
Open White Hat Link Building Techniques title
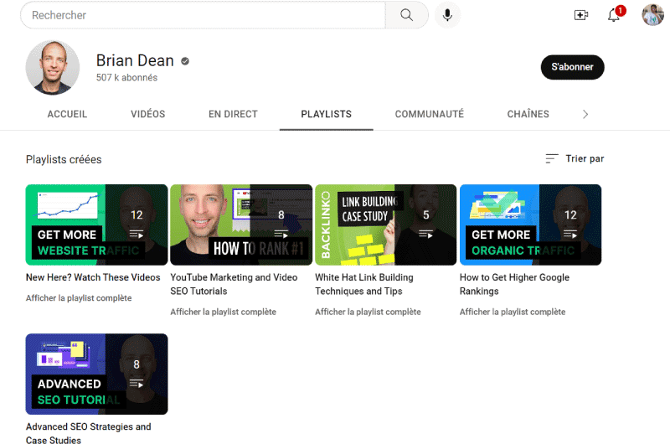click(x=364, y=284)
